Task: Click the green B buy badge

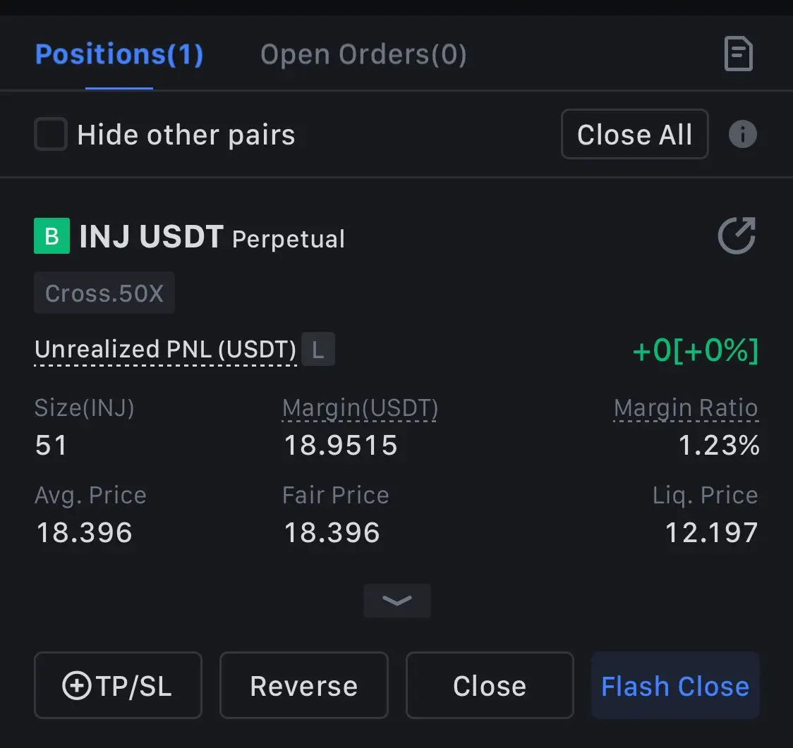Action: [52, 236]
